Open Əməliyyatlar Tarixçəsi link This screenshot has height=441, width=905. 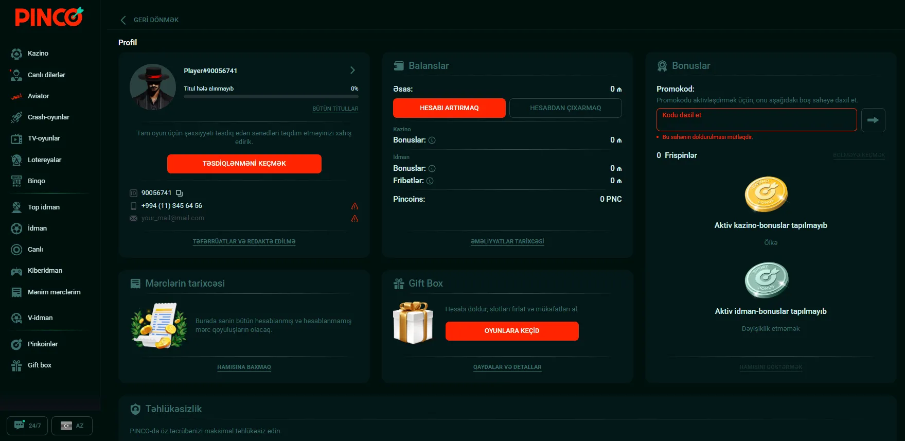tap(507, 241)
